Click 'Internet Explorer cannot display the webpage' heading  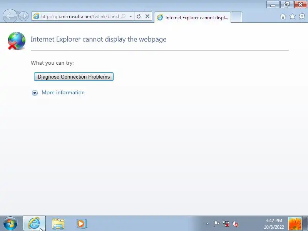click(99, 39)
